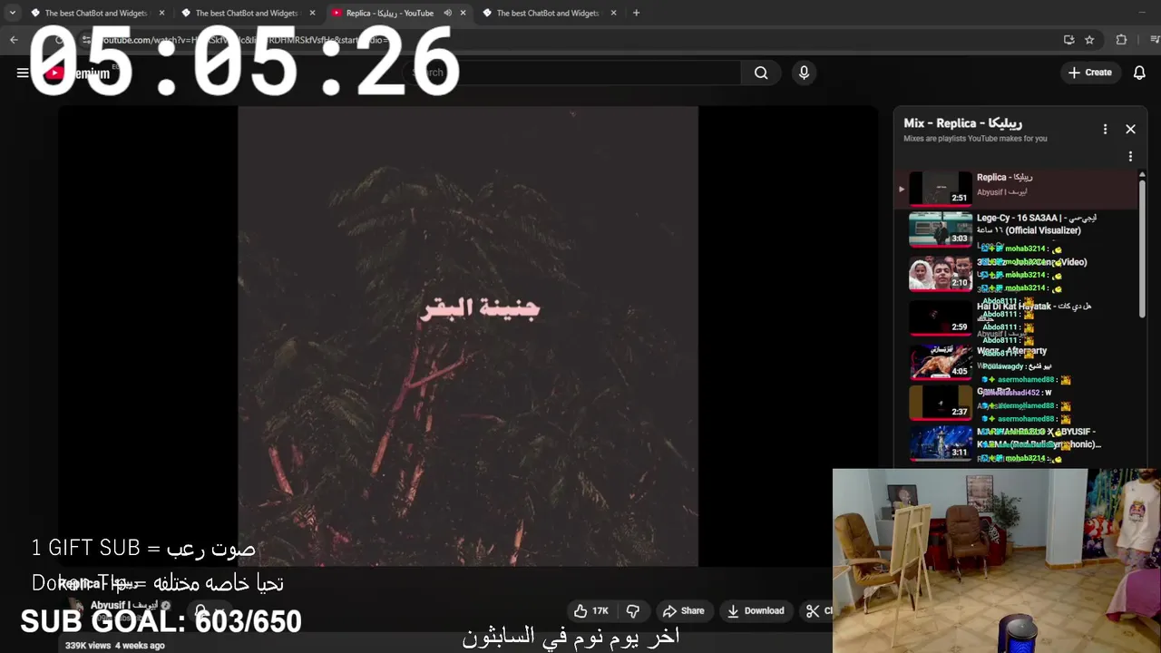The height and width of the screenshot is (653, 1161).
Task: Open the YouTube notifications bell
Action: [x=1139, y=73]
